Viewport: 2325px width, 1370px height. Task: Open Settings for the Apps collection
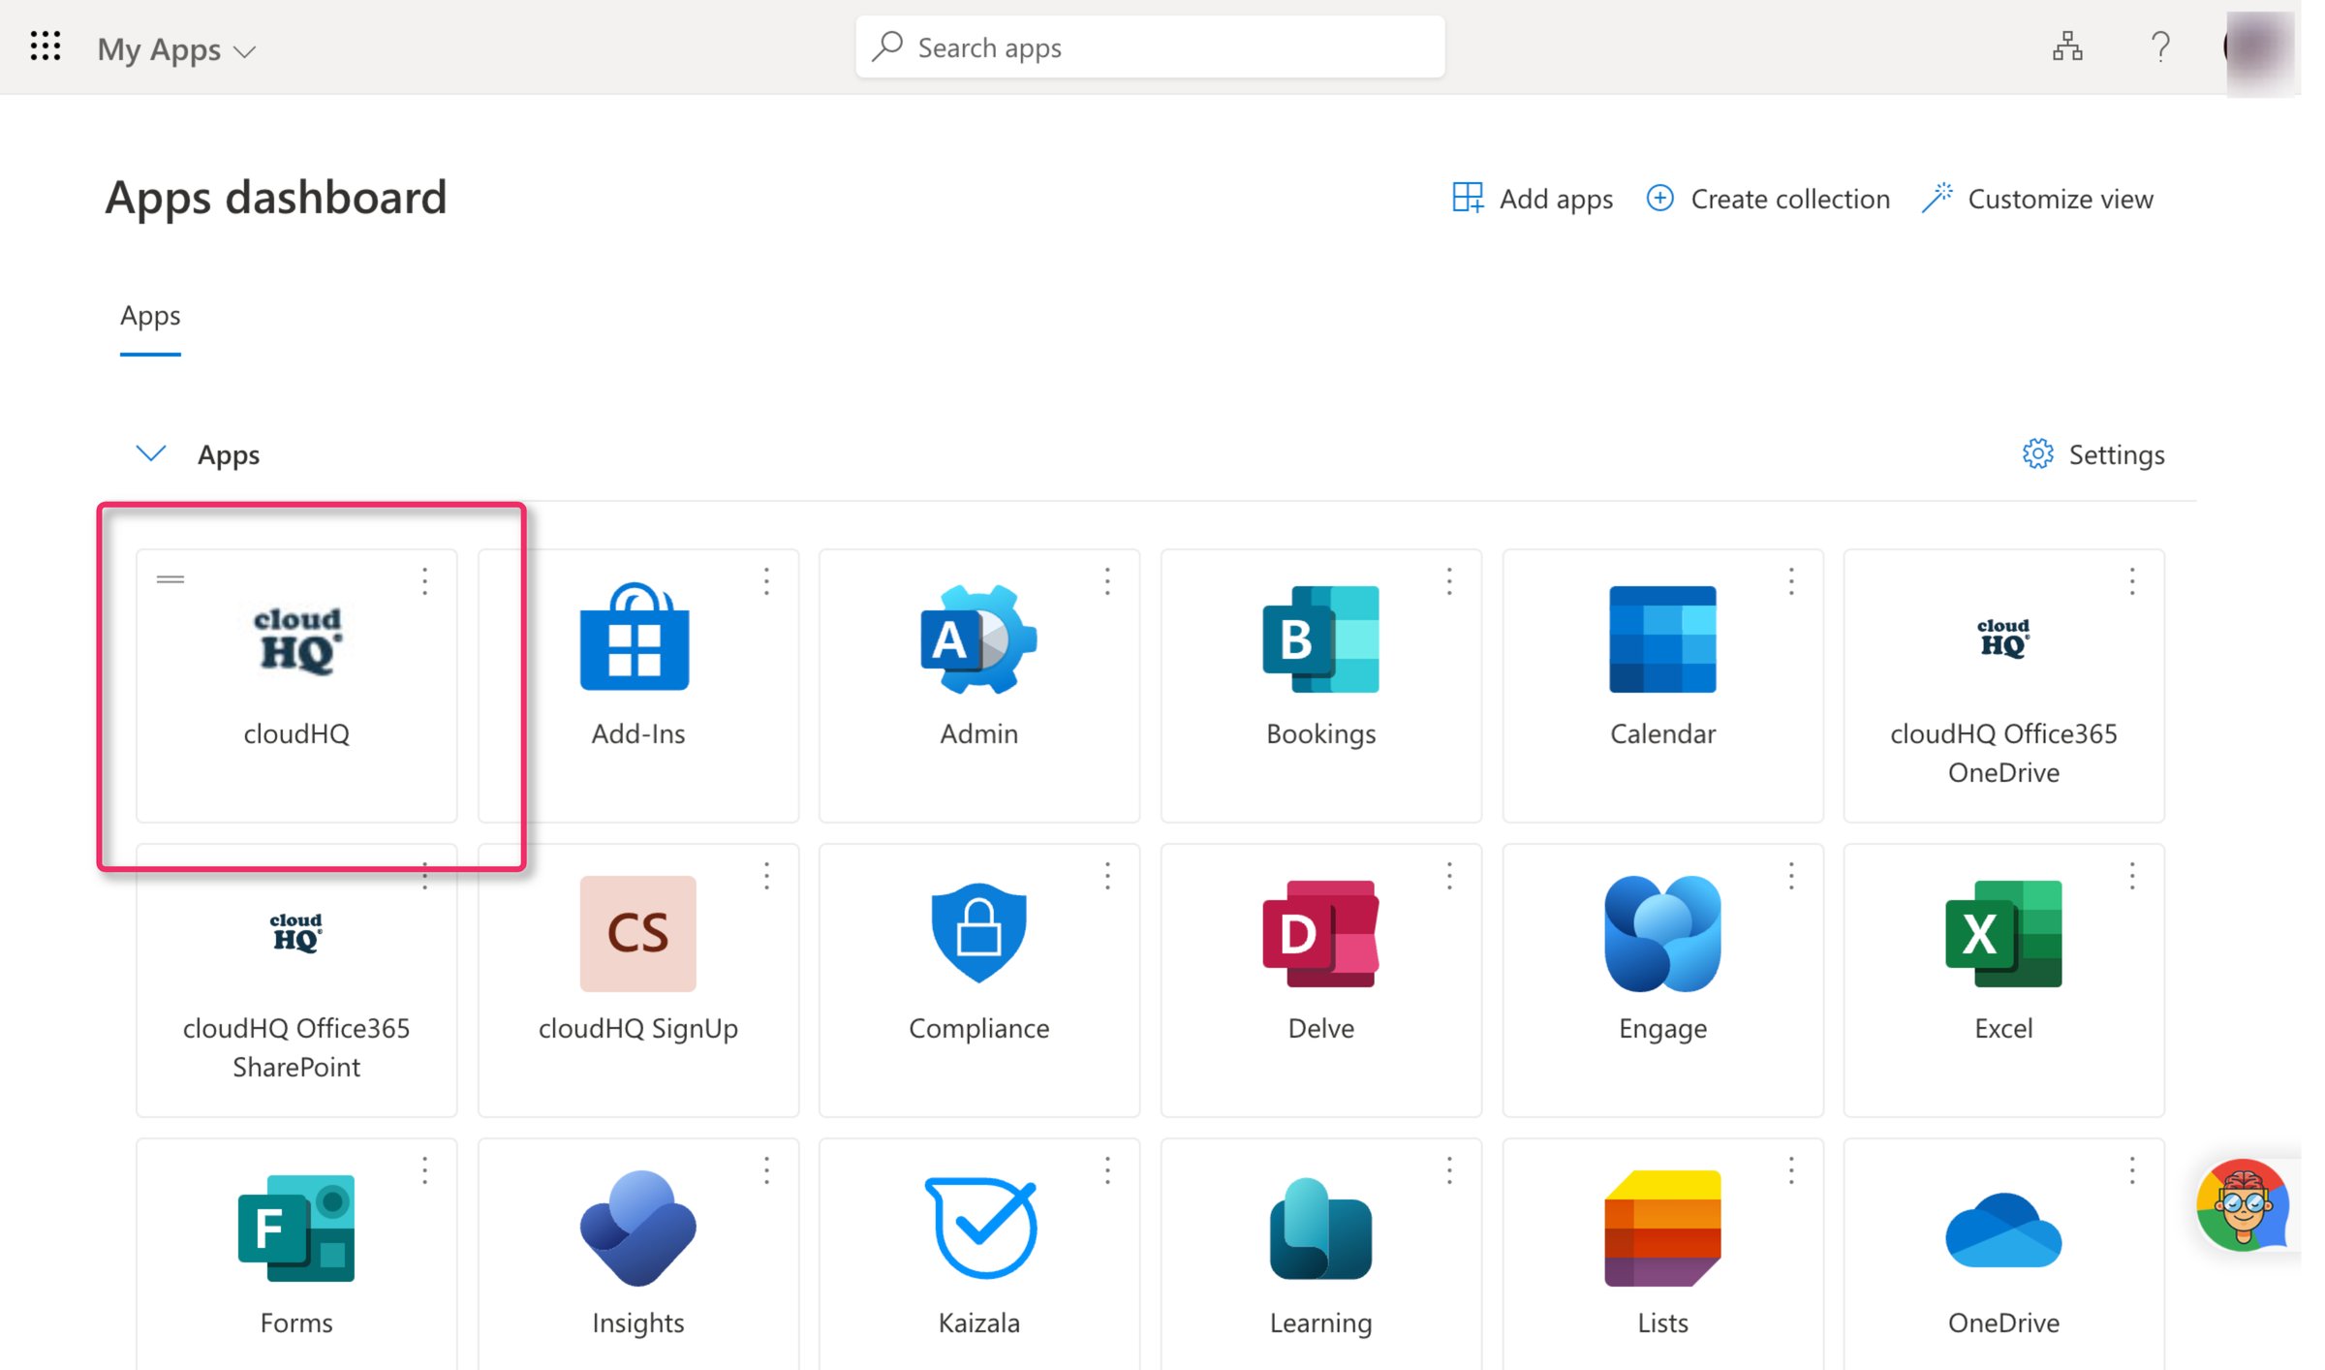[x=2092, y=454]
